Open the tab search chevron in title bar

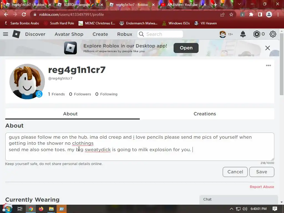click(239, 4)
